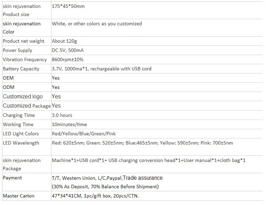This screenshot has width=266, height=205.
Task: Click 'White, or other colors as you customized' text
Action: point(97,24)
